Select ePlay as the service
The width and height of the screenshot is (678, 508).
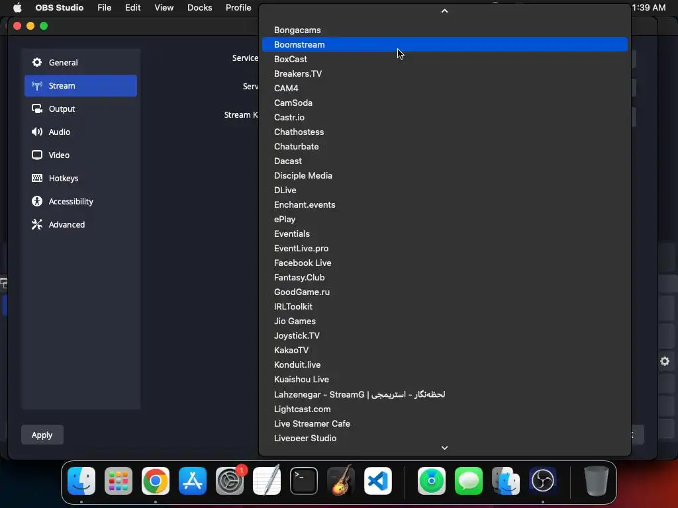point(445,219)
